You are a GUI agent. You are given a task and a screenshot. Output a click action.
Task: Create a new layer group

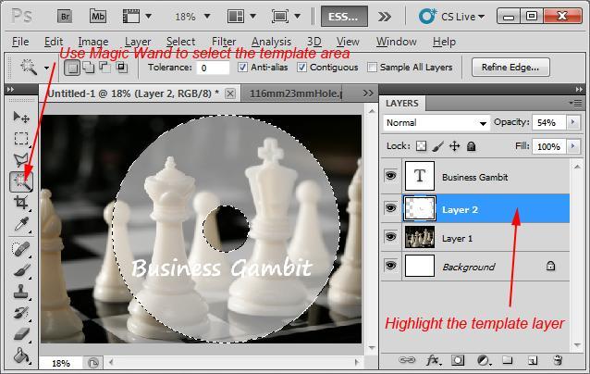[x=508, y=360]
